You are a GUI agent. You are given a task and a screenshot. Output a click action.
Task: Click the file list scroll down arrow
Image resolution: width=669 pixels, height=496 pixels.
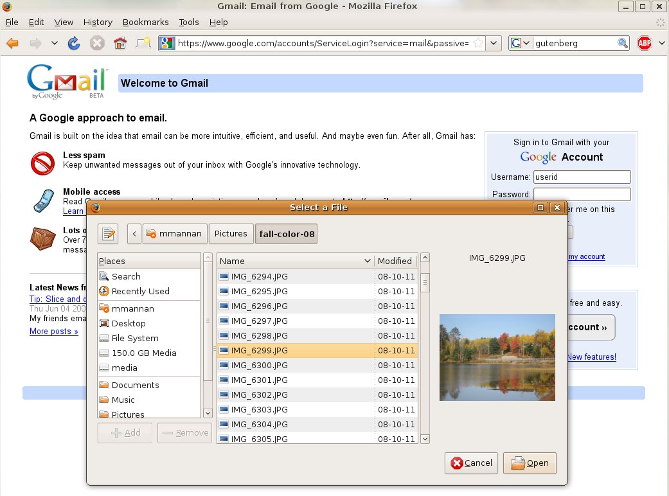425,439
